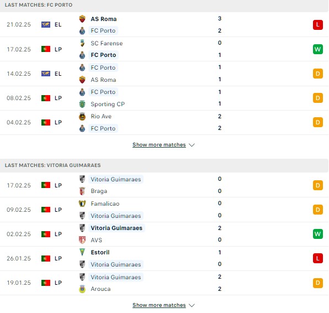This screenshot has height=313, width=329.
Task: Click the Braga club crest
Action: point(82,191)
